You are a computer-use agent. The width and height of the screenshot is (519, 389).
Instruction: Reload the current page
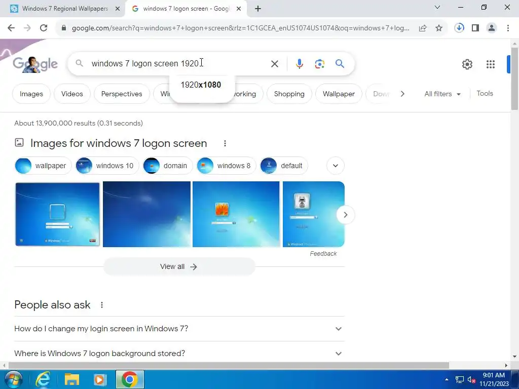(44, 28)
